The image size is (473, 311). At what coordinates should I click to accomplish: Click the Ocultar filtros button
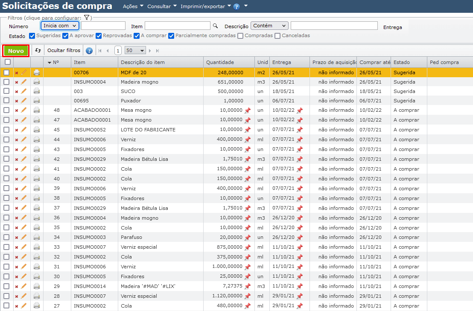[64, 50]
